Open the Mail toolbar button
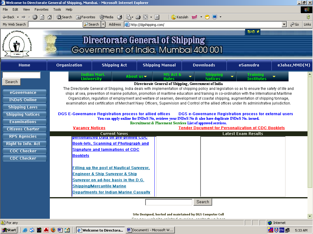Image resolution: width=313 pixels, height=234 pixels. pyautogui.click(x=129, y=17)
